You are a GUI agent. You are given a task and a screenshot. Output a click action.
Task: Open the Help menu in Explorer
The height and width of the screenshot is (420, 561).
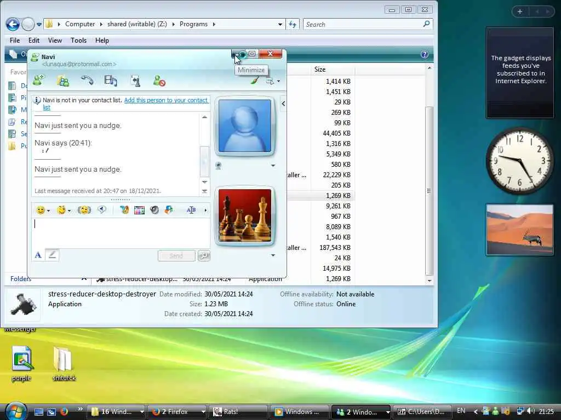pyautogui.click(x=102, y=40)
